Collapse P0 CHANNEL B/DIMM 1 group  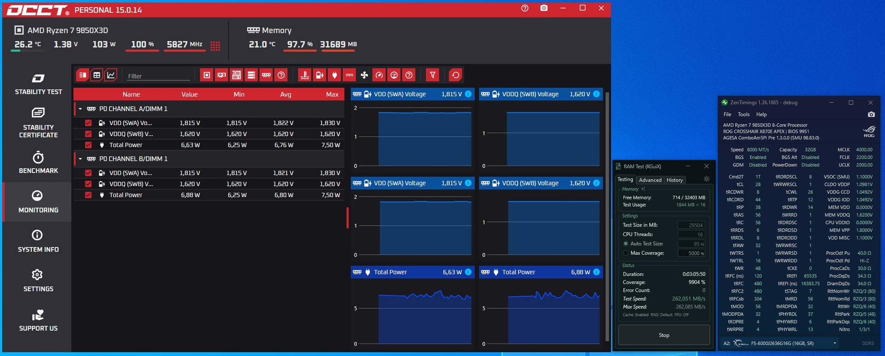coord(80,159)
